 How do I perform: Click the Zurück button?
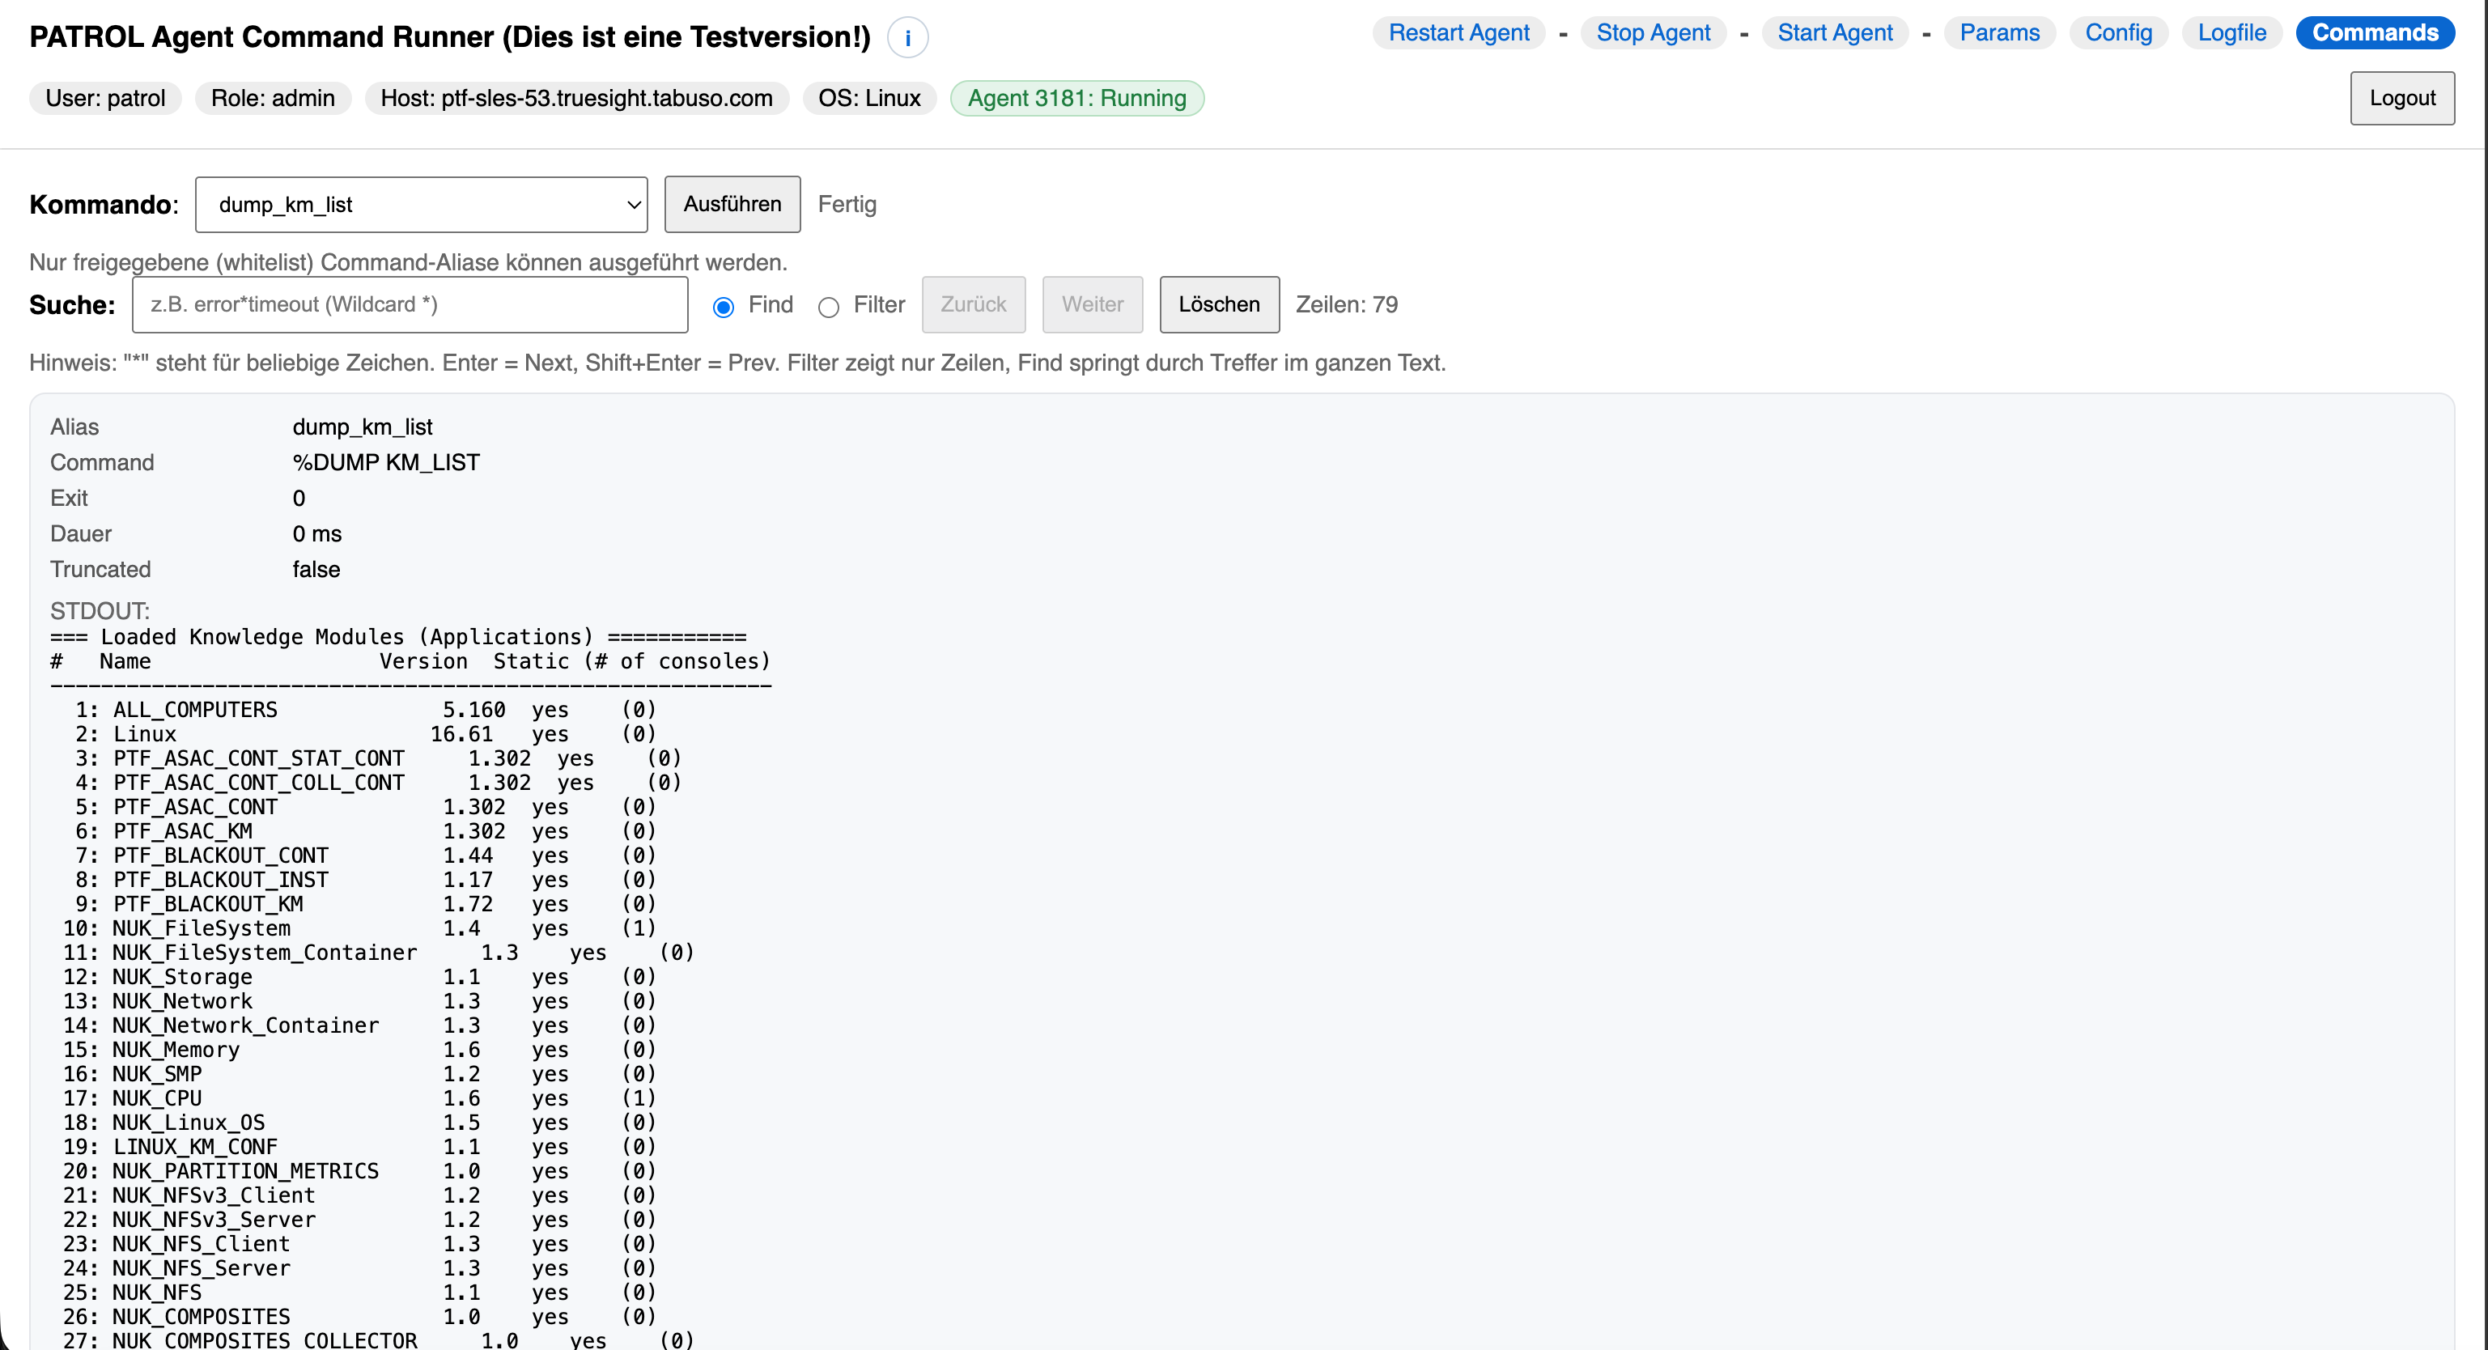(x=973, y=304)
